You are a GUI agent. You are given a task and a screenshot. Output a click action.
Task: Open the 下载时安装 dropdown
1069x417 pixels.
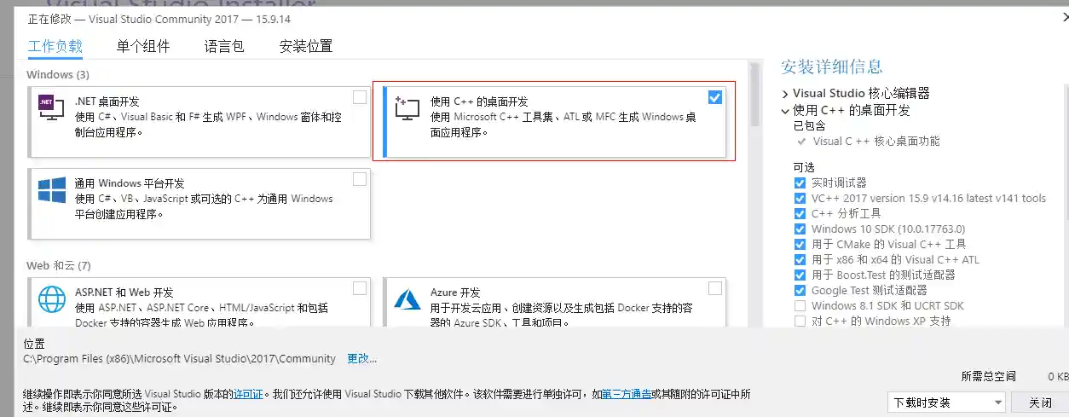[x=946, y=403]
